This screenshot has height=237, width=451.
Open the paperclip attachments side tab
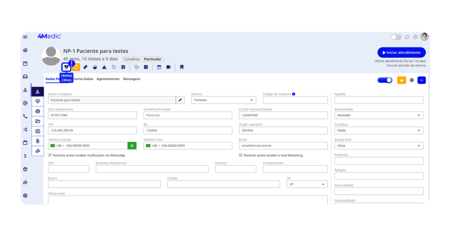(38, 141)
